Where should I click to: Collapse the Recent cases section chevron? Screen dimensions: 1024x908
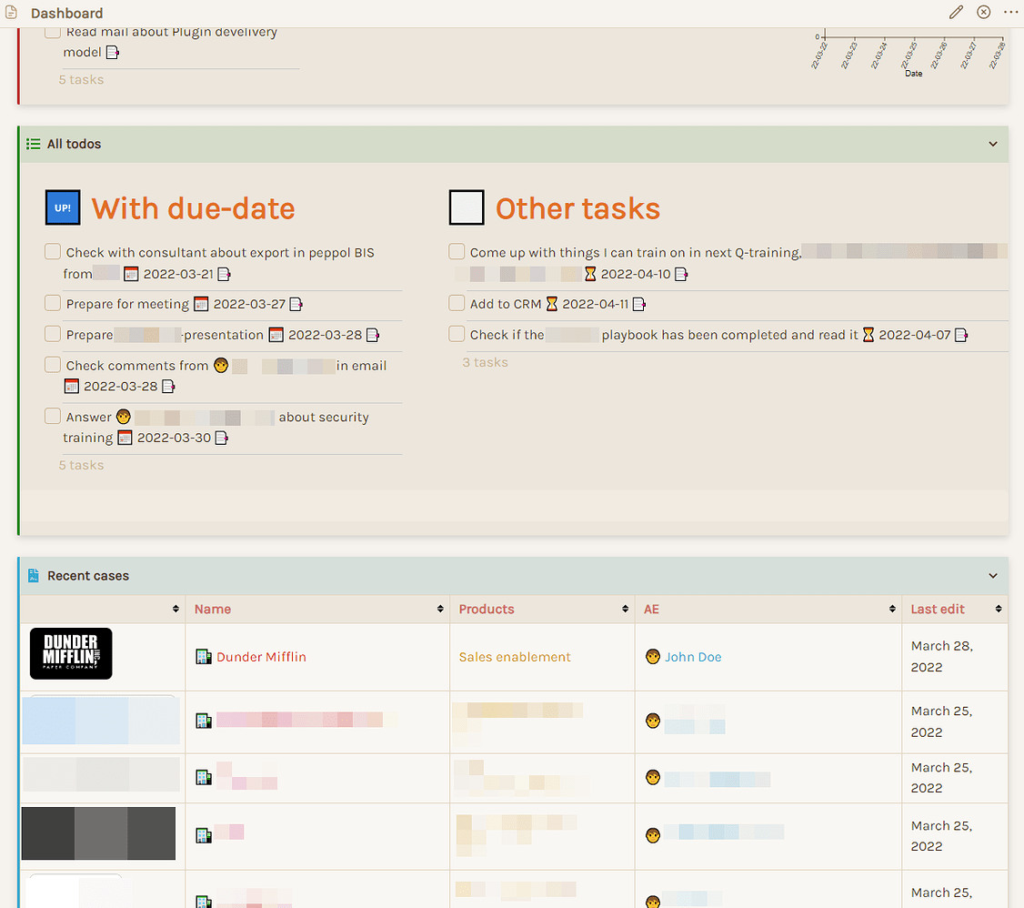tap(993, 575)
